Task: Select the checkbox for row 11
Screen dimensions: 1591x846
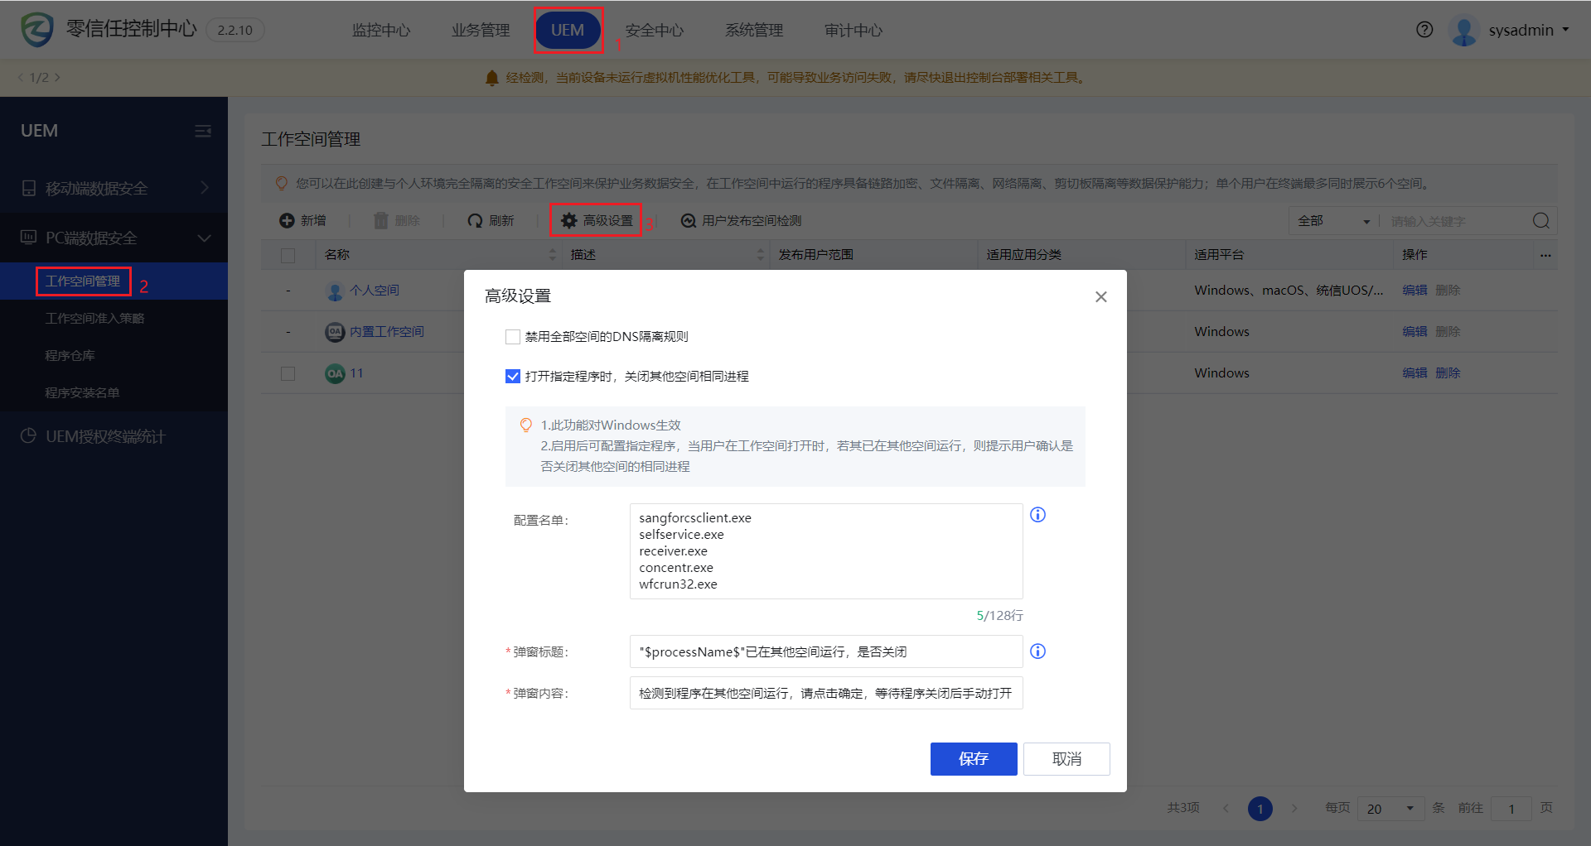Action: click(x=288, y=373)
